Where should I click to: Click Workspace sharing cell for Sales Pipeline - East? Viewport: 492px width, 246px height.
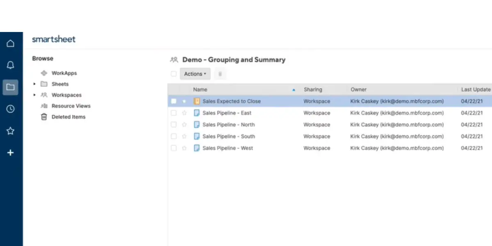317,113
